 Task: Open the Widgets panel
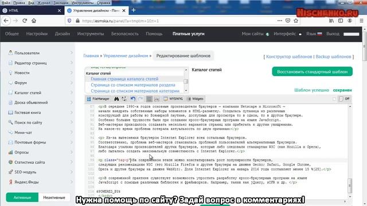196,99
